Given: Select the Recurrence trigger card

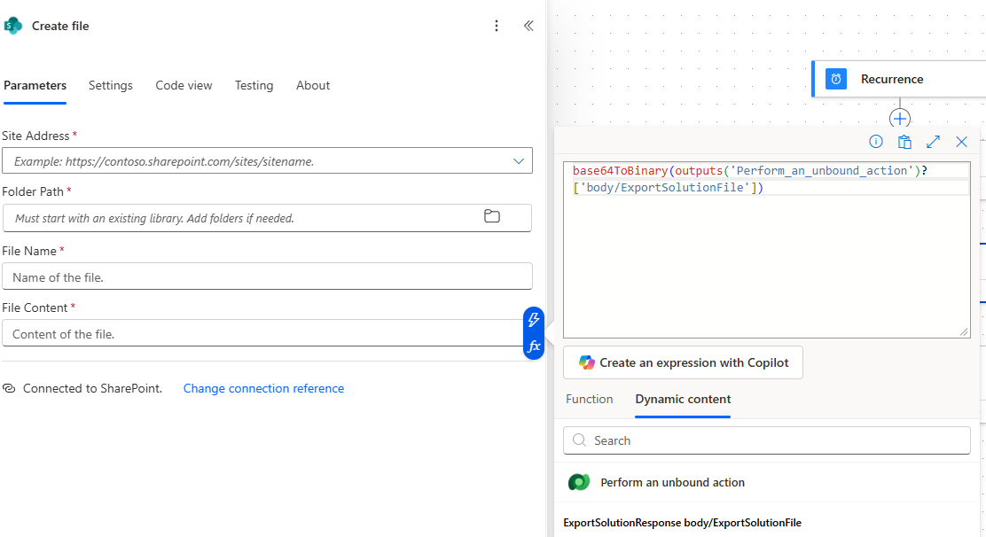Looking at the screenshot, I should tap(898, 79).
